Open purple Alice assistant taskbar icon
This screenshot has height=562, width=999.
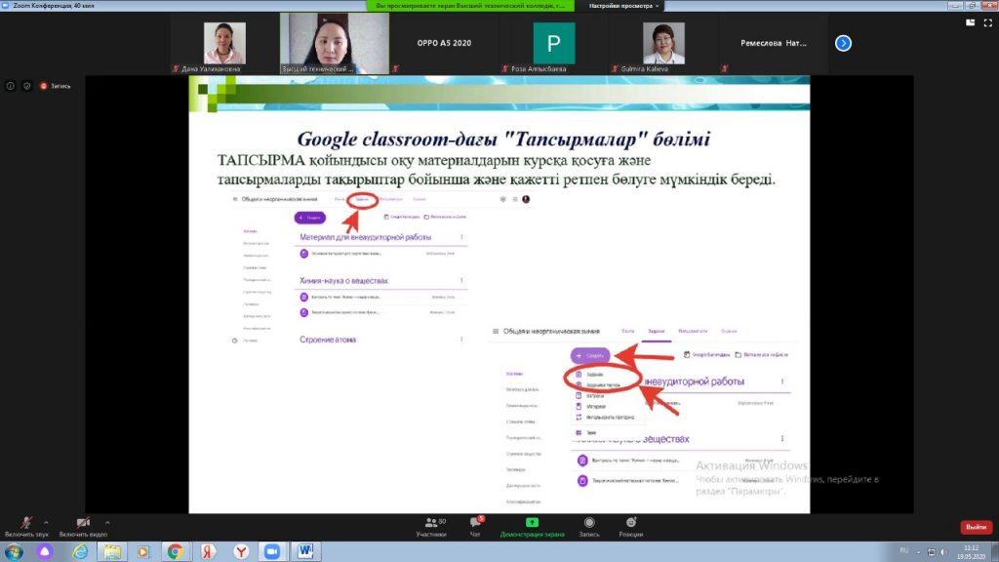[x=45, y=551]
